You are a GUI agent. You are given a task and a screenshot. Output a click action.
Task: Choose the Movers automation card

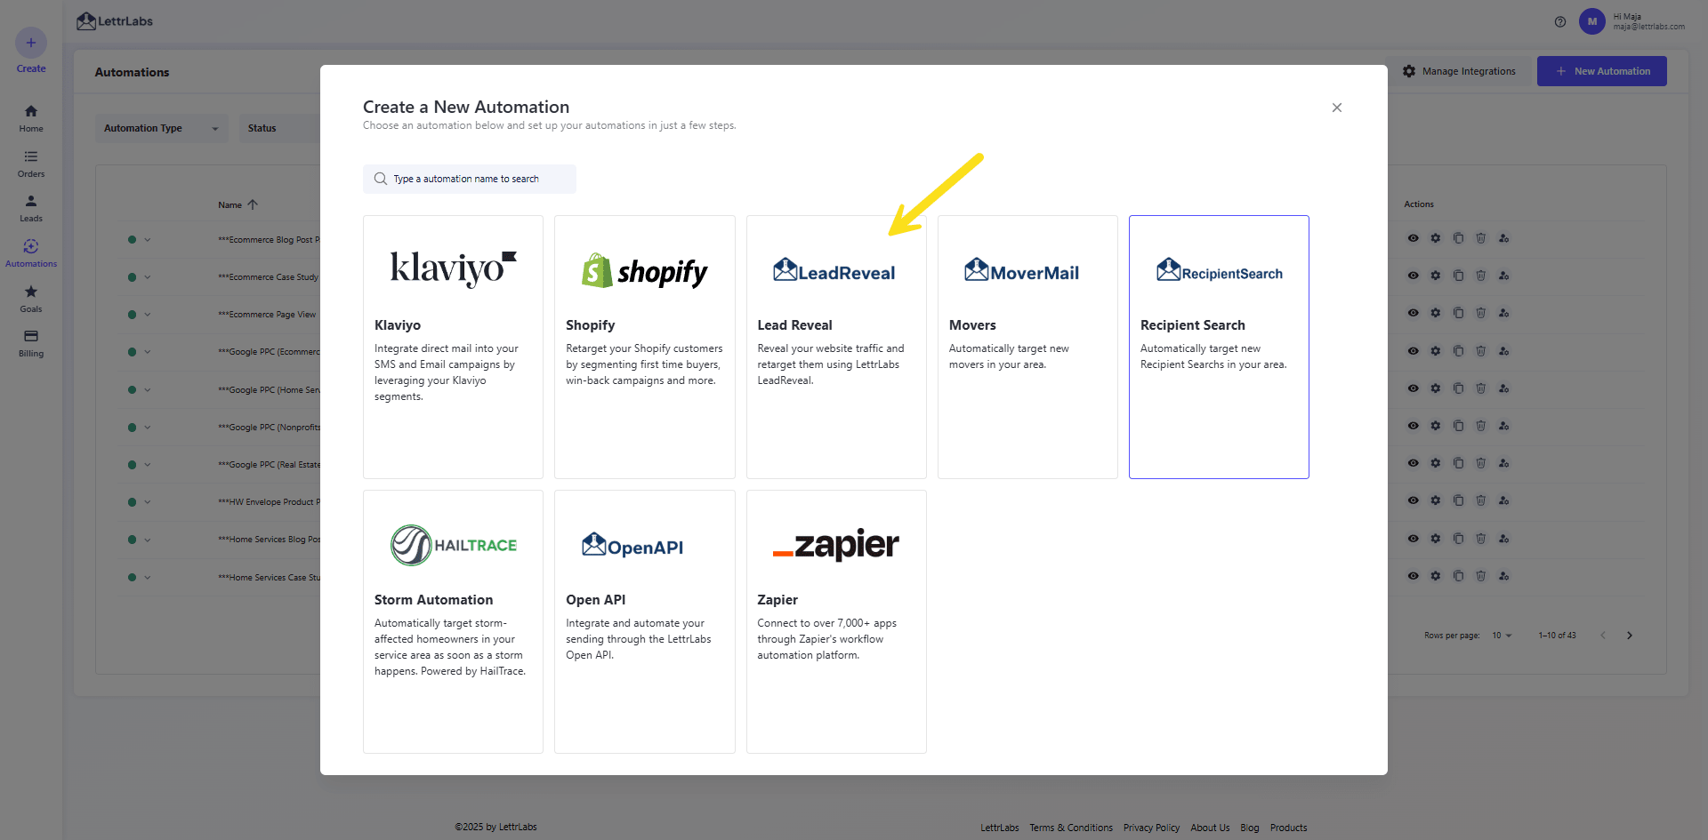pos(1027,347)
